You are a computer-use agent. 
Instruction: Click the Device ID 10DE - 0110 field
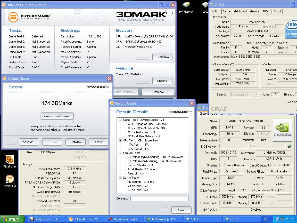228,153
